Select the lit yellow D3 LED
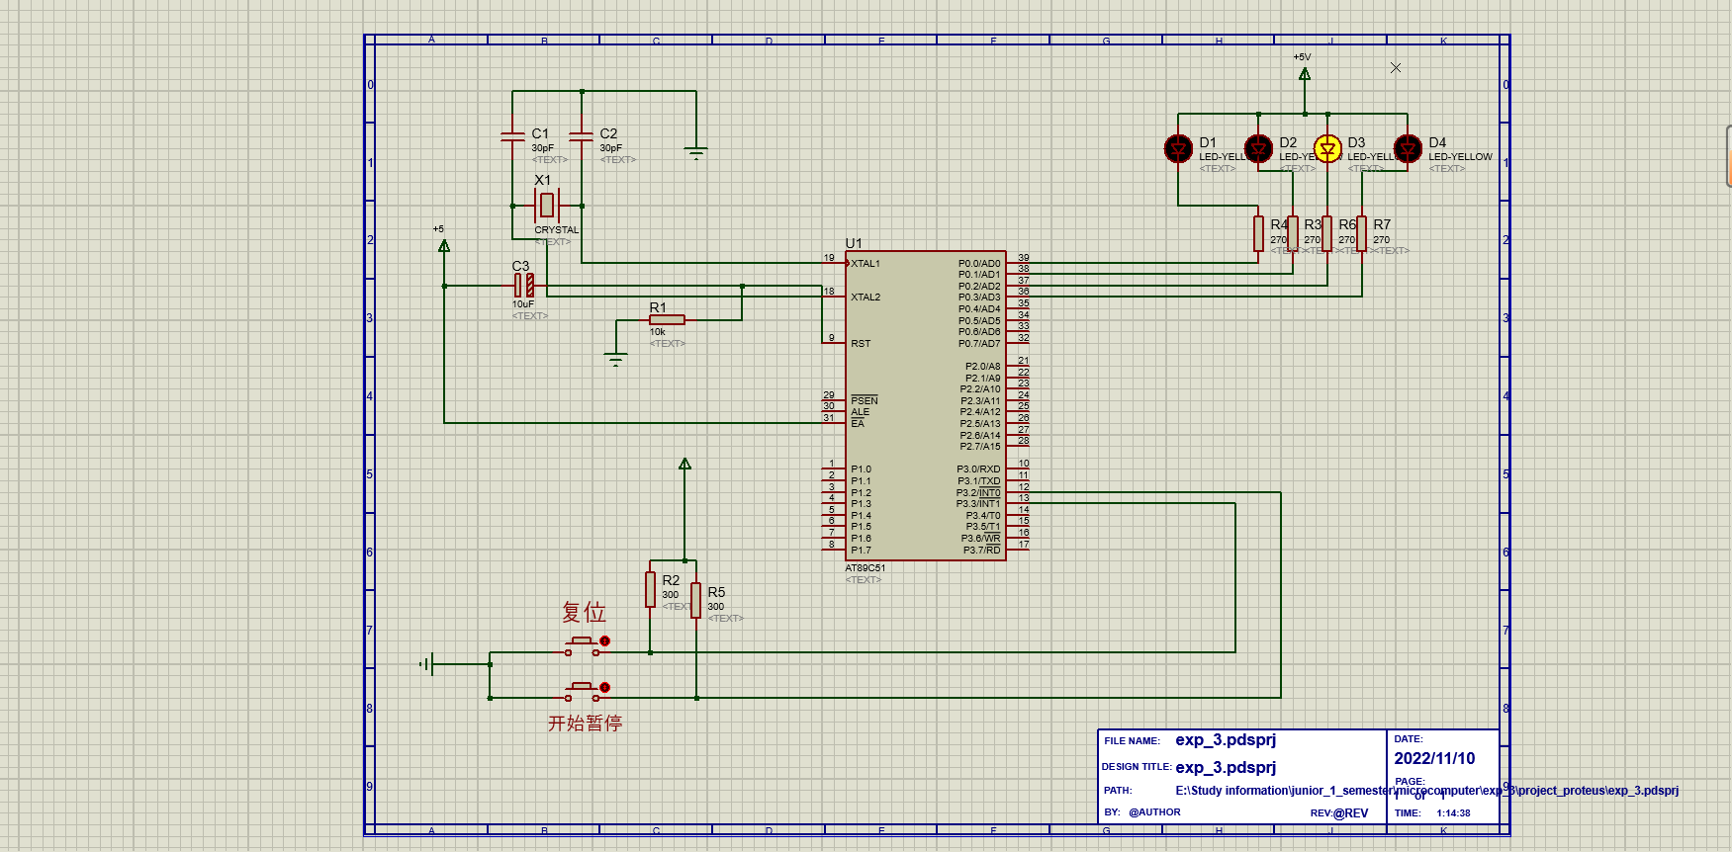The height and width of the screenshot is (852, 1732). click(x=1327, y=149)
